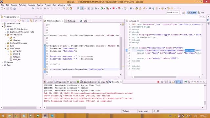Expand the ChatWebSocket project
Viewport: 210px width, 118px height.
(x=2, y=24)
